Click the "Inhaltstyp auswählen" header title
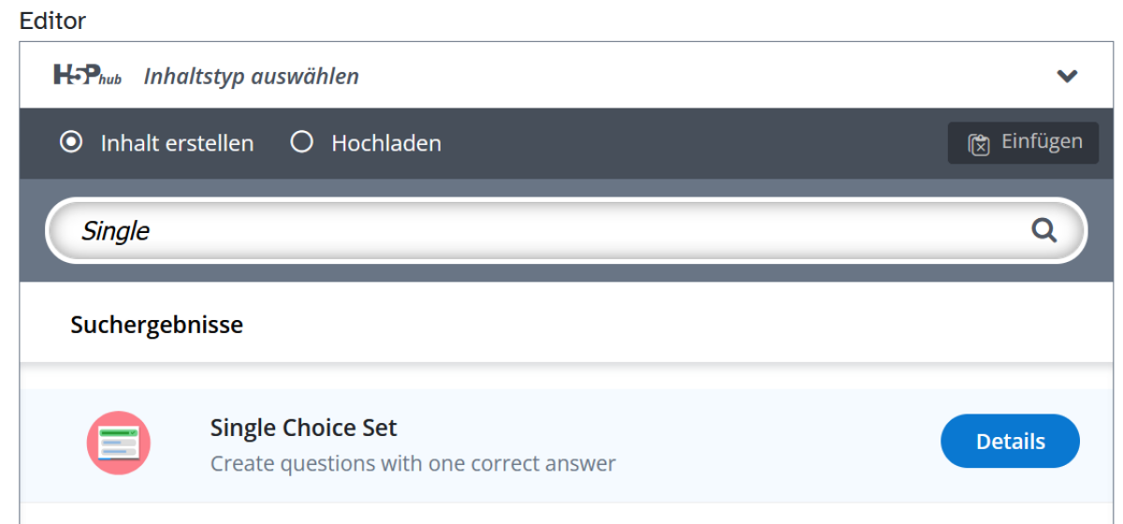This screenshot has height=524, width=1123. point(251,77)
